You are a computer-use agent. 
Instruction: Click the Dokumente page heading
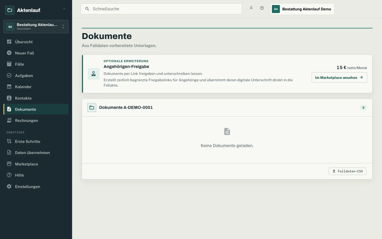point(107,36)
